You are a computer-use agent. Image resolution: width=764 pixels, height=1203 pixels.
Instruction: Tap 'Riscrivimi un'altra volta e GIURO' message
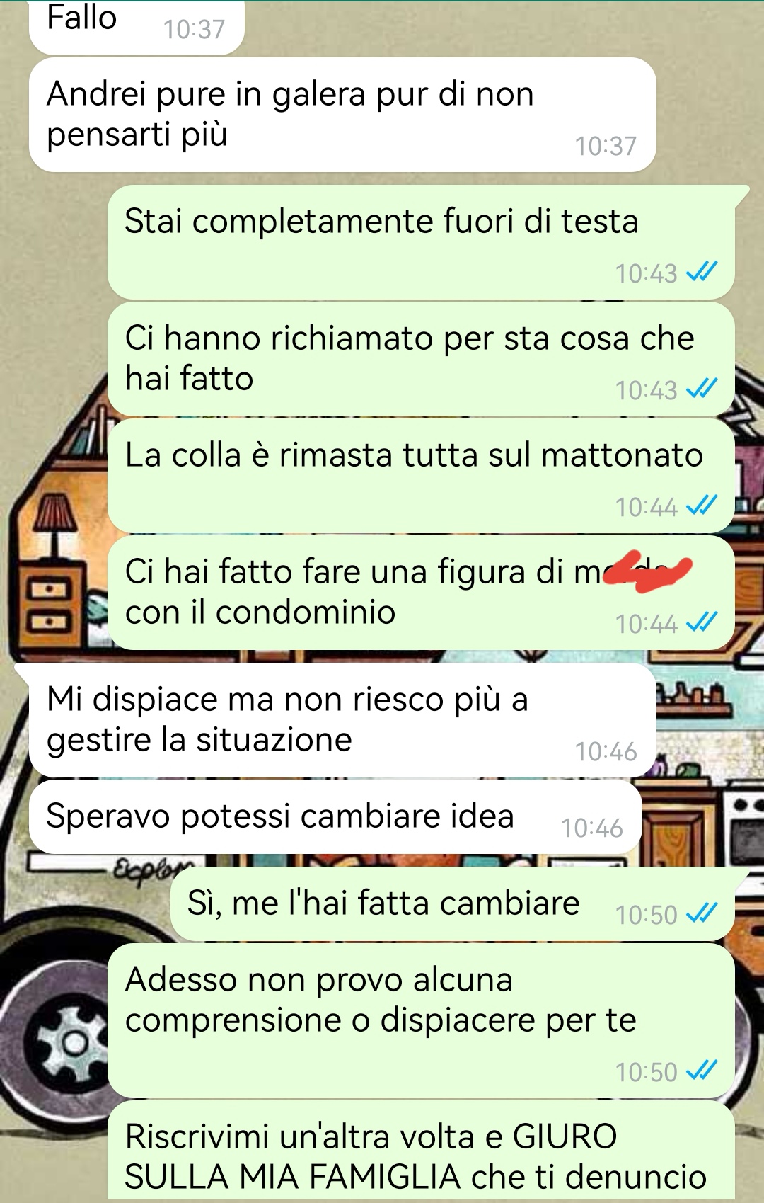pos(421,1151)
